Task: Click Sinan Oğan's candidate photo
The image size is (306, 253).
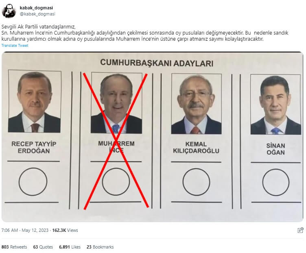Action: [276, 105]
